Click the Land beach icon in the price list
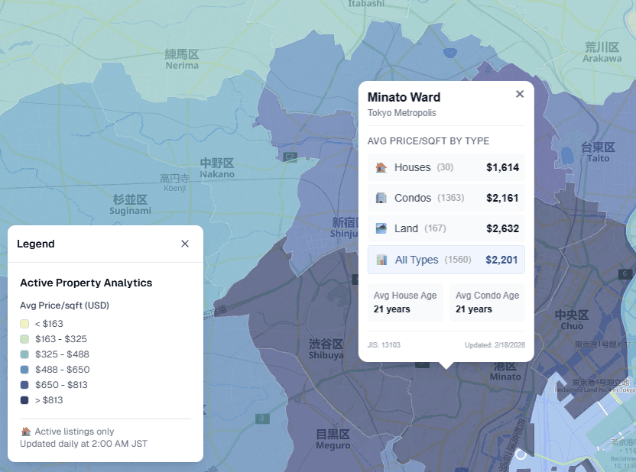 380,228
